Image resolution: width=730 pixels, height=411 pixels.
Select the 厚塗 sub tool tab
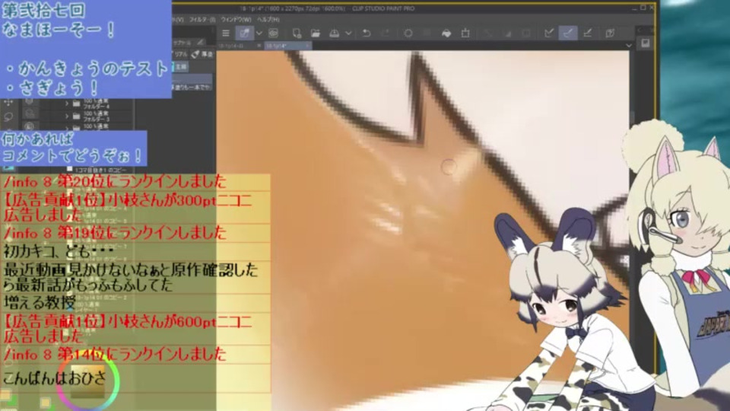(202, 55)
